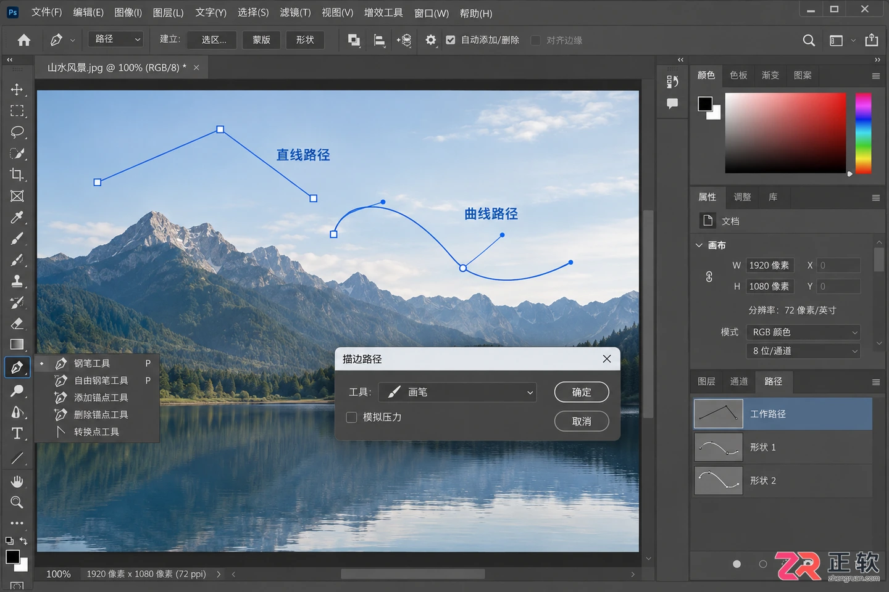The height and width of the screenshot is (592, 889).
Task: Open the Paths panel menu
Action: pyautogui.click(x=875, y=382)
